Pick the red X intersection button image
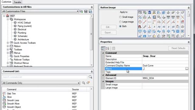Screen dimensions: 195x110 click(164, 22)
